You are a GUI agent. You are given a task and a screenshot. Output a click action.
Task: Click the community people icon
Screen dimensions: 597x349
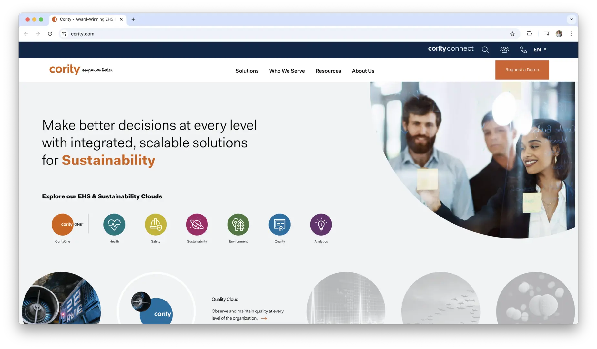504,49
